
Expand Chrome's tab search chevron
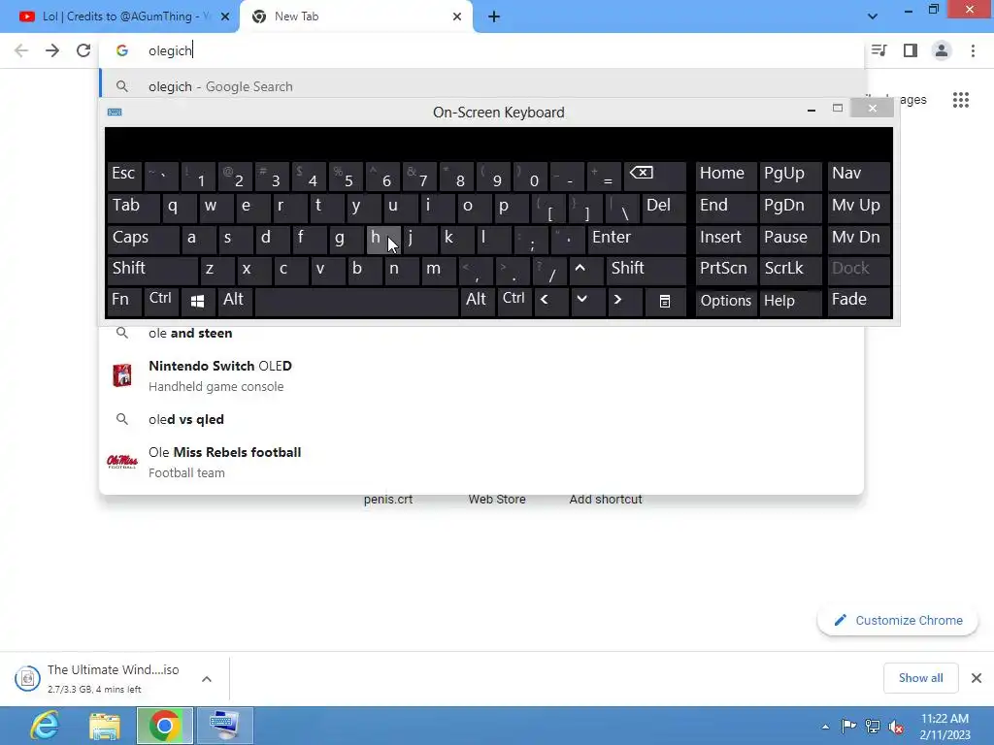pos(873,16)
